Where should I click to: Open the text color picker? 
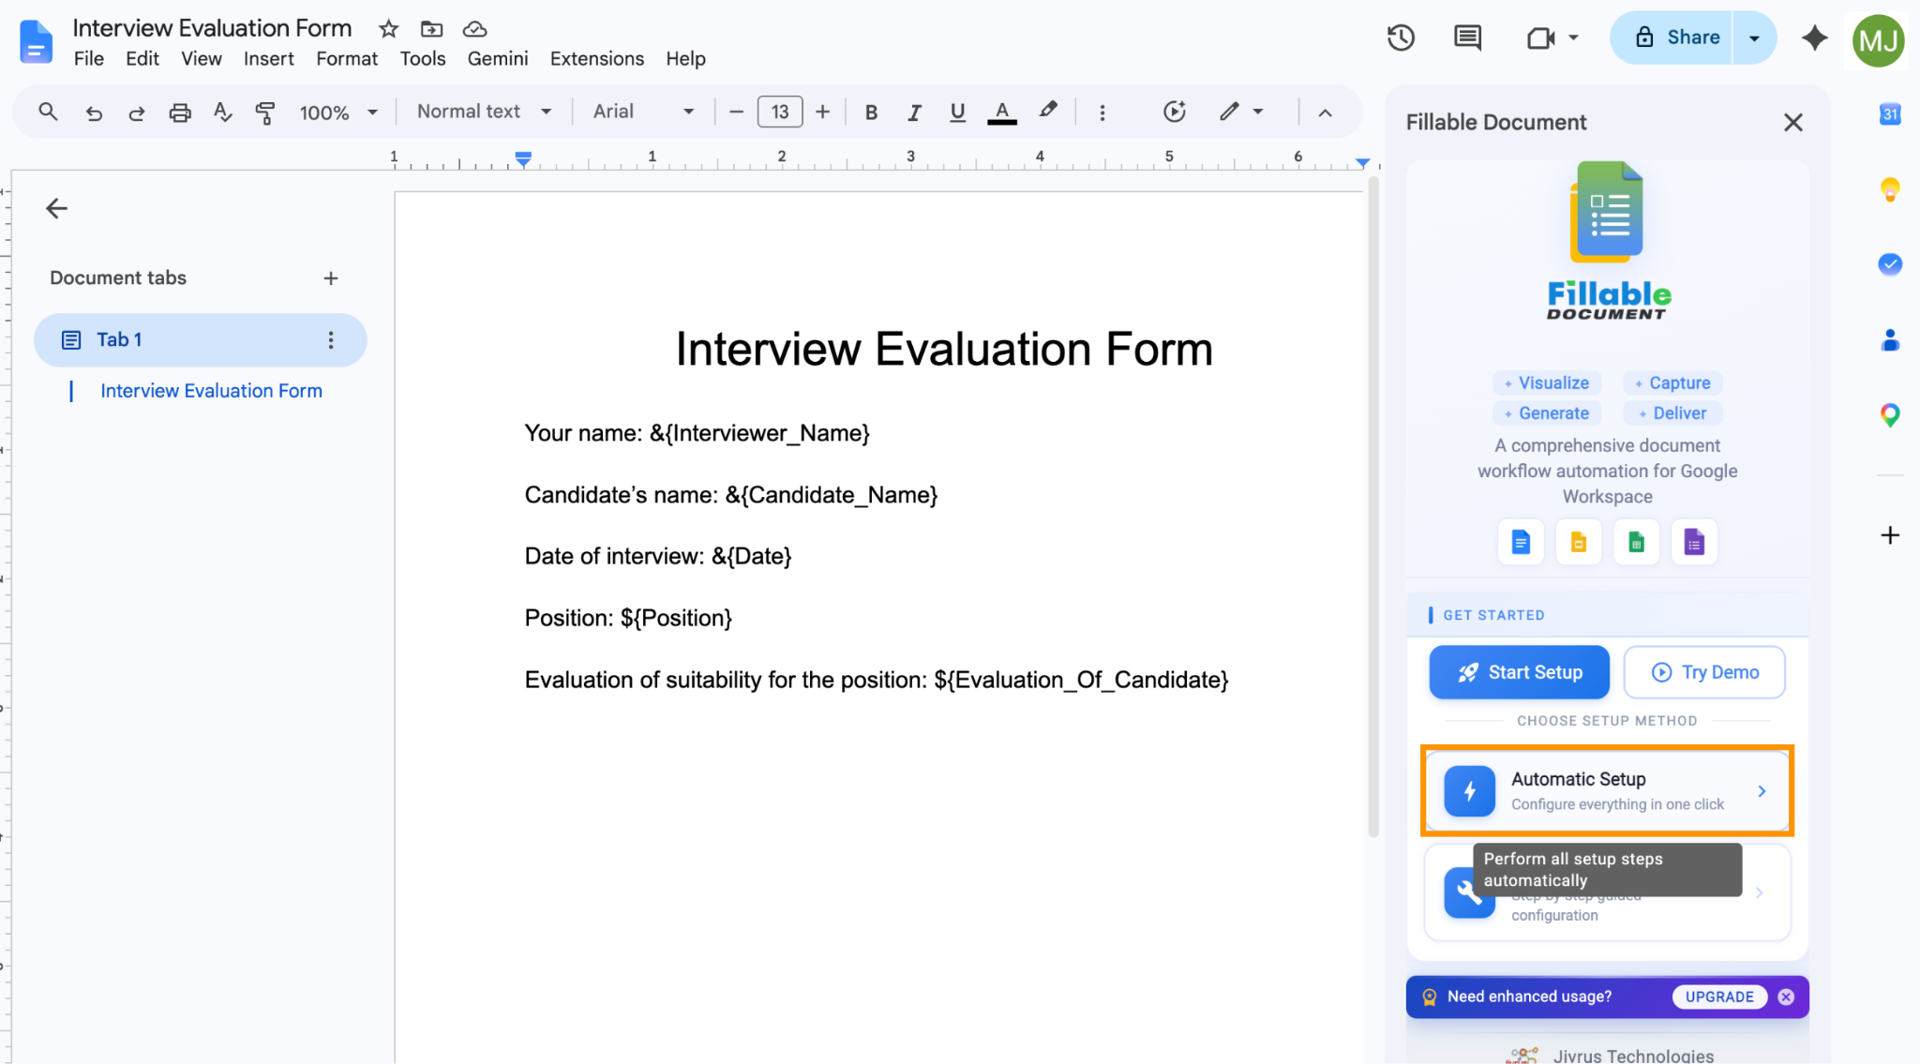1002,112
